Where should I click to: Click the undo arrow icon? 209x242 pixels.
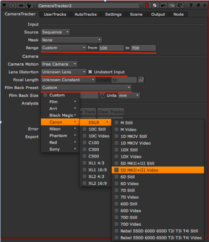(163, 6)
